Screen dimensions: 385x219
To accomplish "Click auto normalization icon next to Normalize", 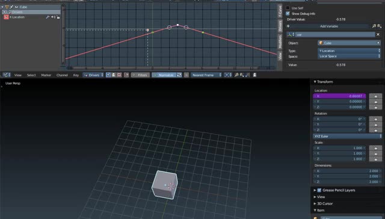I will pyautogui.click(x=179, y=75).
